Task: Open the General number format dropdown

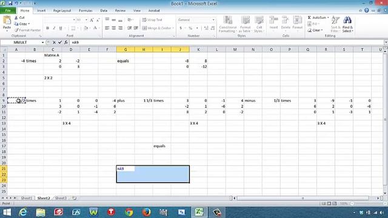Action: pyautogui.click(x=213, y=20)
